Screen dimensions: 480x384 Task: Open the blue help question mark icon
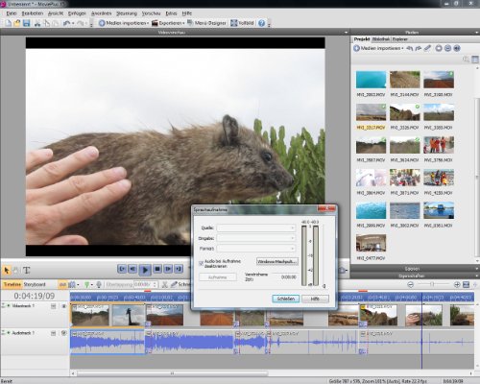(x=261, y=23)
